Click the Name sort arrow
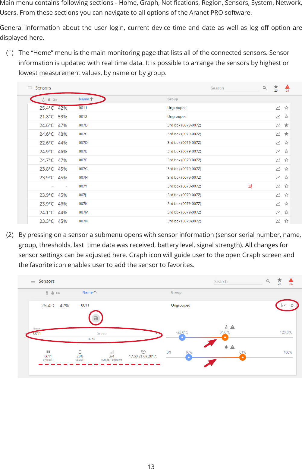 coord(92,99)
